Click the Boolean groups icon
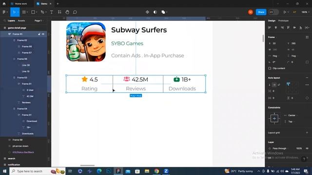Viewport: 312px width, 175px height. coord(163,12)
